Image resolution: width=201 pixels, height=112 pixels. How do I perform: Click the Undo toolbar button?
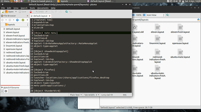coord(40,12)
